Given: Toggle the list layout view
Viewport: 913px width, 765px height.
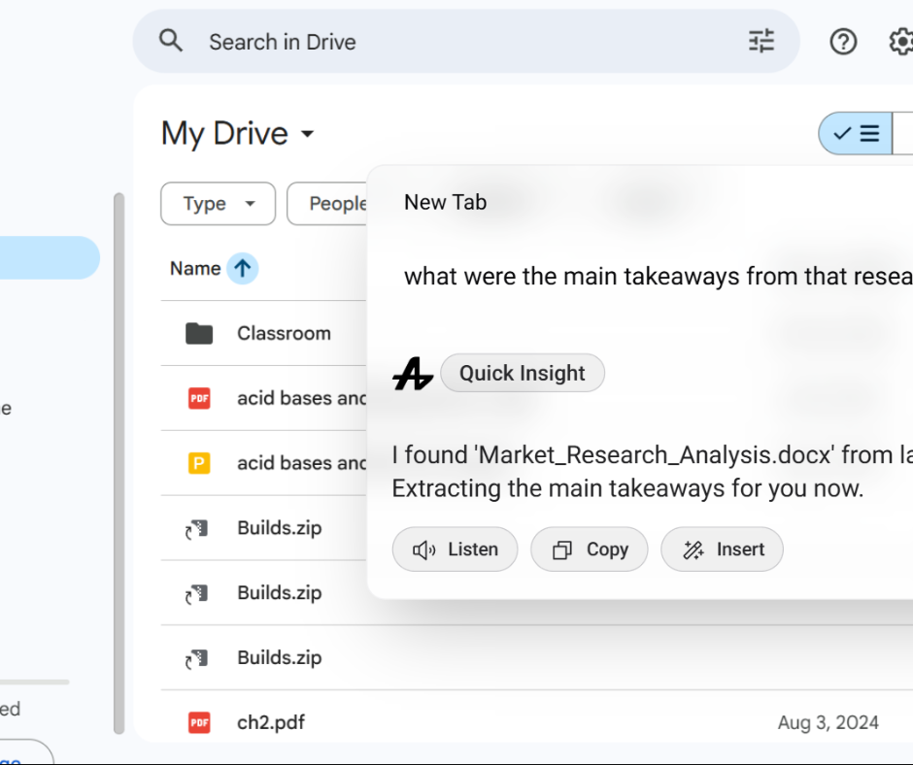Looking at the screenshot, I should (x=857, y=134).
